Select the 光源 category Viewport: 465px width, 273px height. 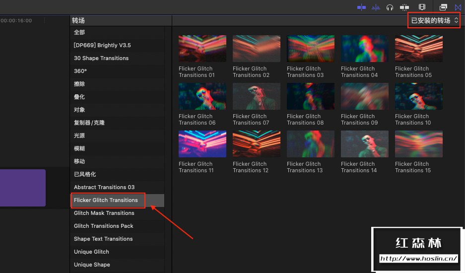pos(117,136)
